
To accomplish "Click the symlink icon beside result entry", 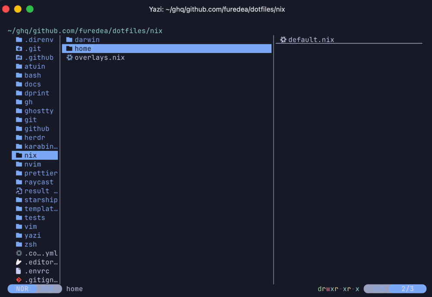I will coord(19,191).
